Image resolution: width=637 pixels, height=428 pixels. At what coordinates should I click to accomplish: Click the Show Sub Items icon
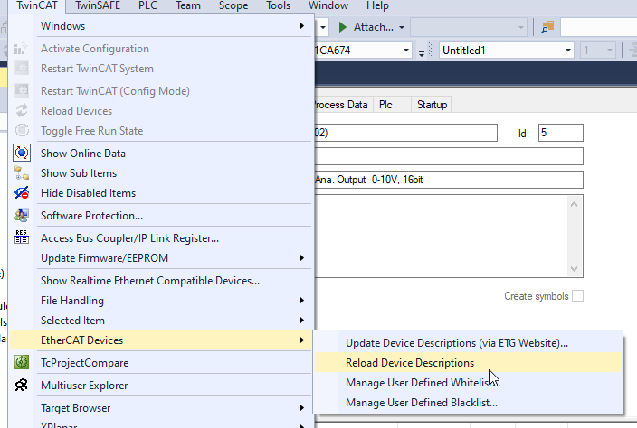pos(22,173)
